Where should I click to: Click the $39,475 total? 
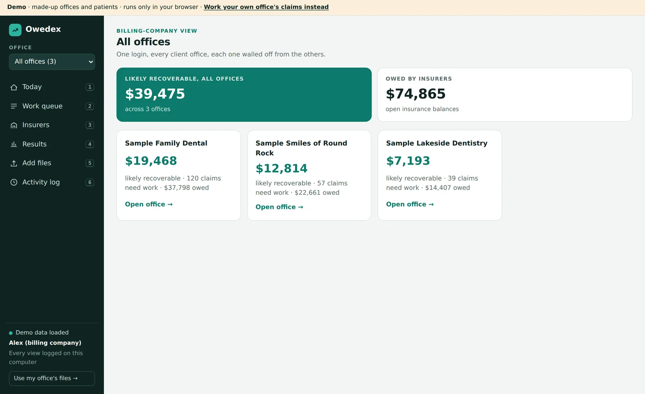pyautogui.click(x=155, y=94)
